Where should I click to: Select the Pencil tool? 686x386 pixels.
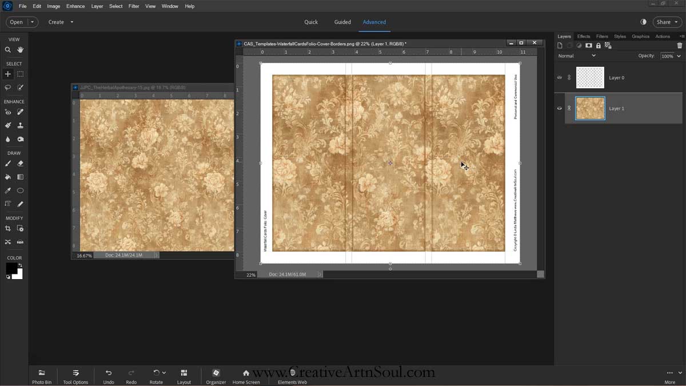(21, 204)
